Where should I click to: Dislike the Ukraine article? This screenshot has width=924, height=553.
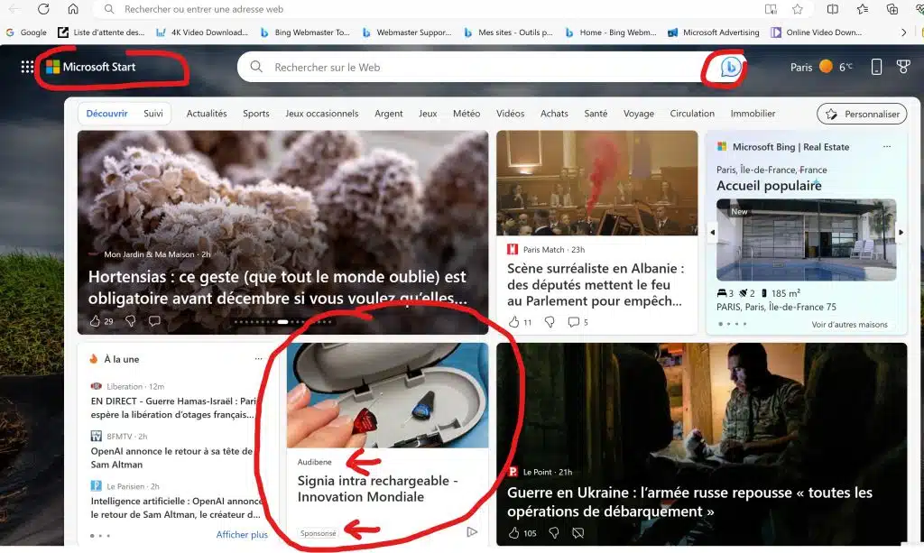point(553,533)
